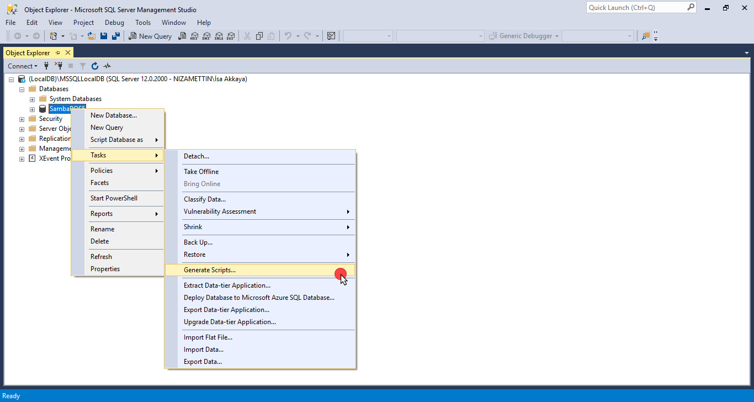
Task: Open the Connect dropdown in Object Explorer
Action: [x=22, y=66]
